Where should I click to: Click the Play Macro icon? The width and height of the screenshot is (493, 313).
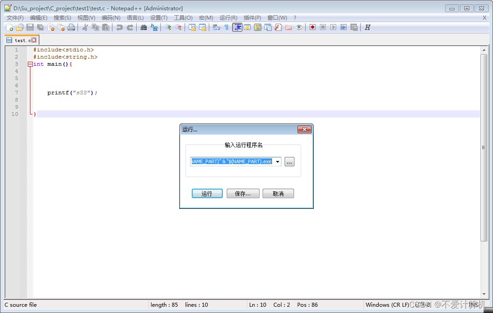[x=333, y=27]
